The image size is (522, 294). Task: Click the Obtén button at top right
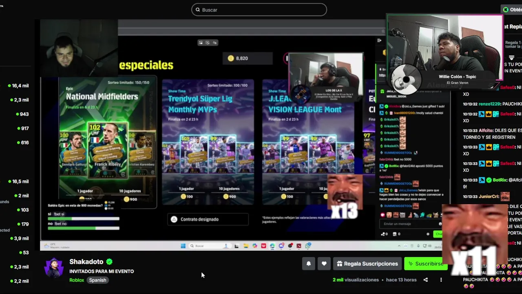pos(512,9)
